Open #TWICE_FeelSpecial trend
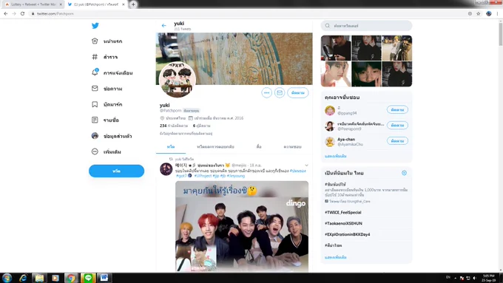503x283 pixels. pos(343,213)
